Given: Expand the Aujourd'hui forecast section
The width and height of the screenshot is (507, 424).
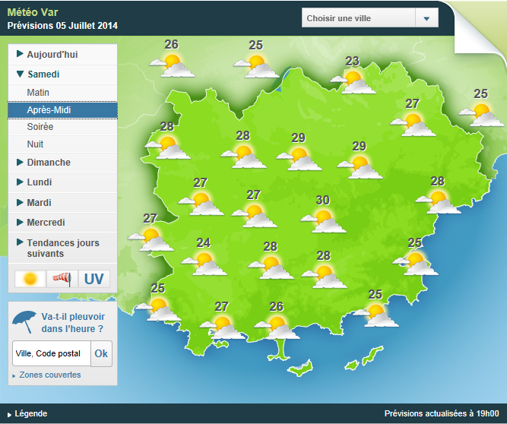Looking at the screenshot, I should (52, 55).
